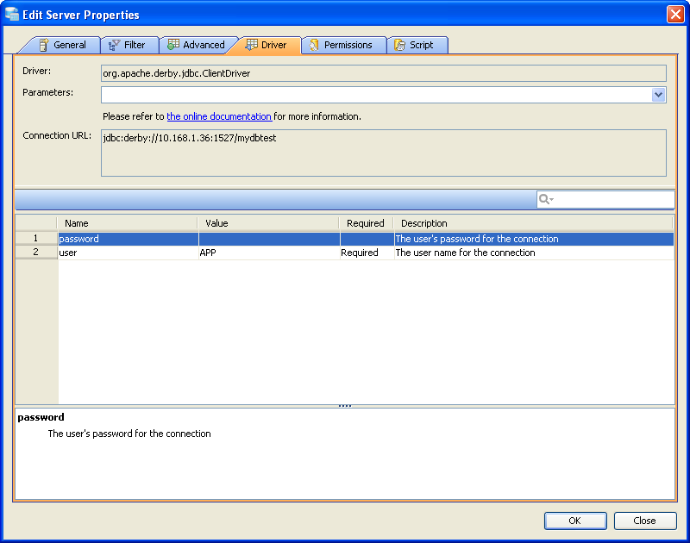Open the online documentation link
Viewport: 690px width, 543px height.
click(219, 116)
